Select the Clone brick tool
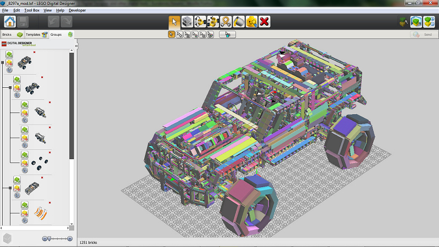 (x=187, y=21)
